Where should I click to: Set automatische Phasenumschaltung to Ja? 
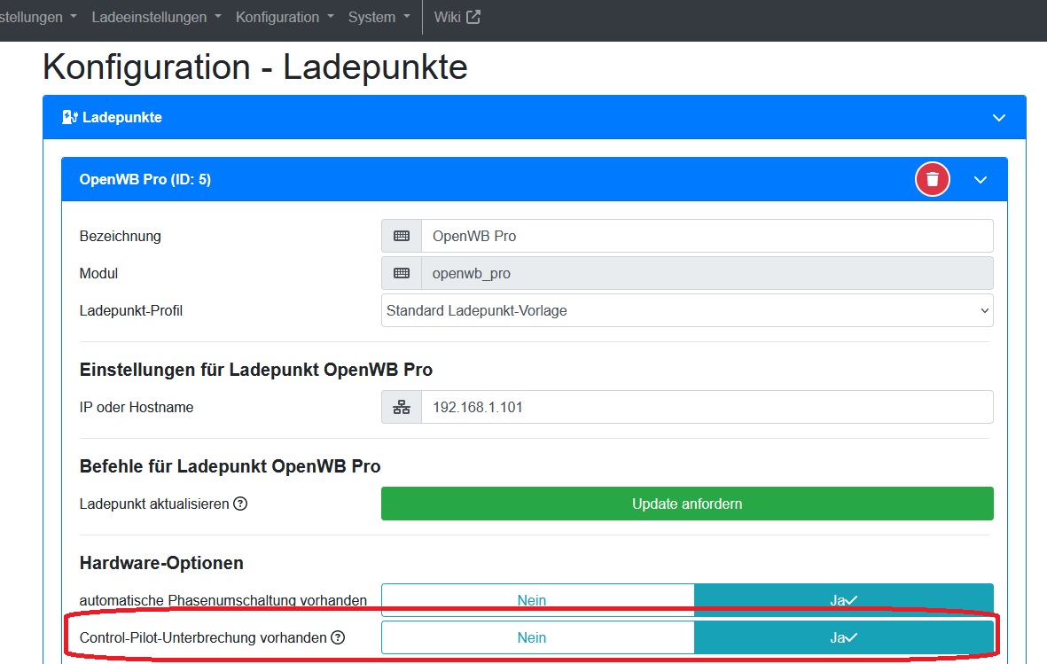[844, 600]
